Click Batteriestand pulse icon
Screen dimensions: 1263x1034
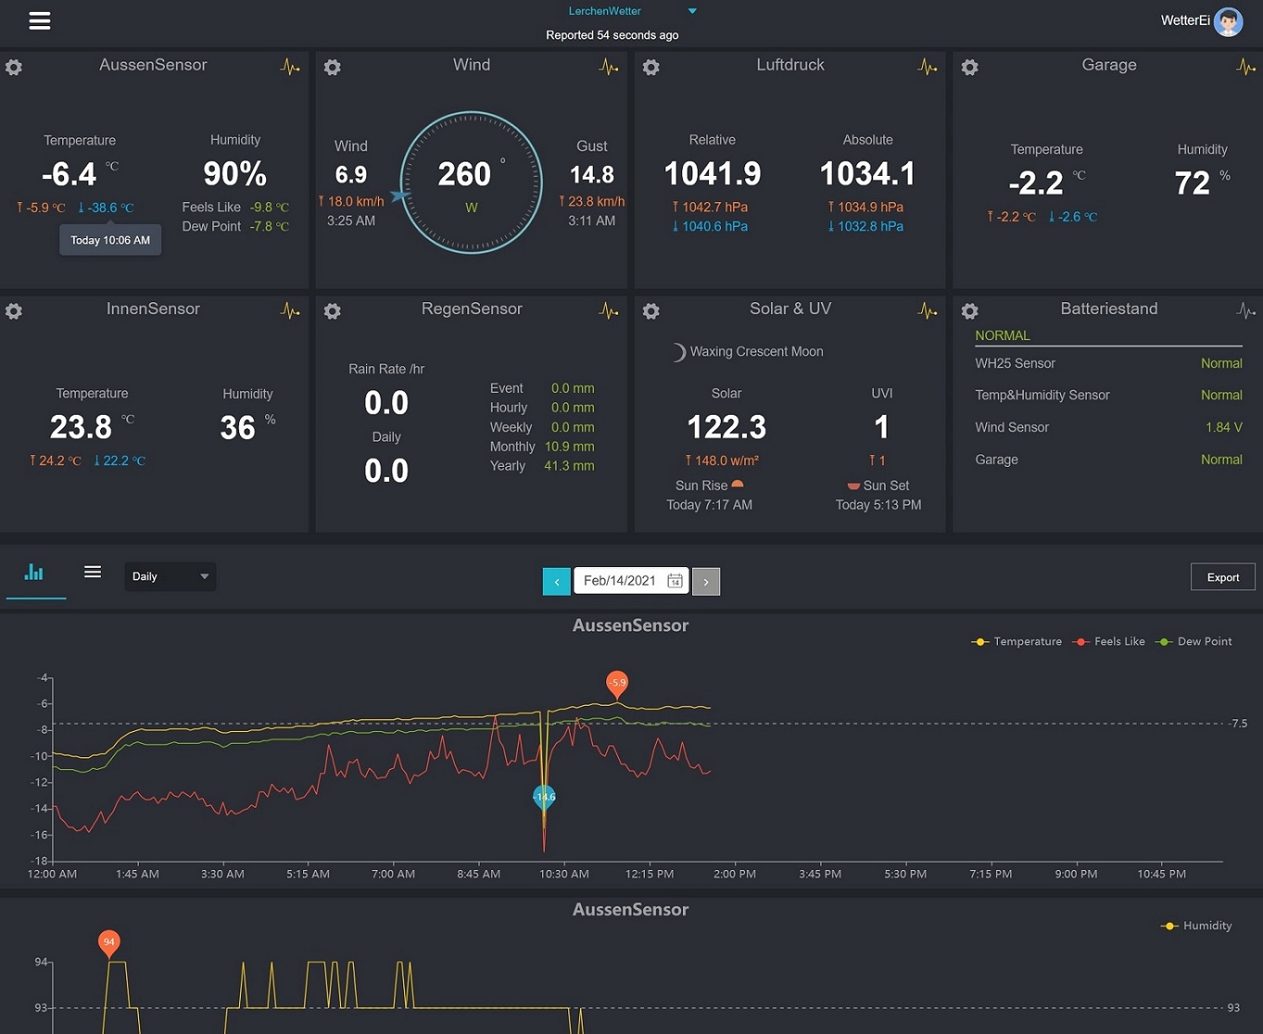pos(1245,310)
